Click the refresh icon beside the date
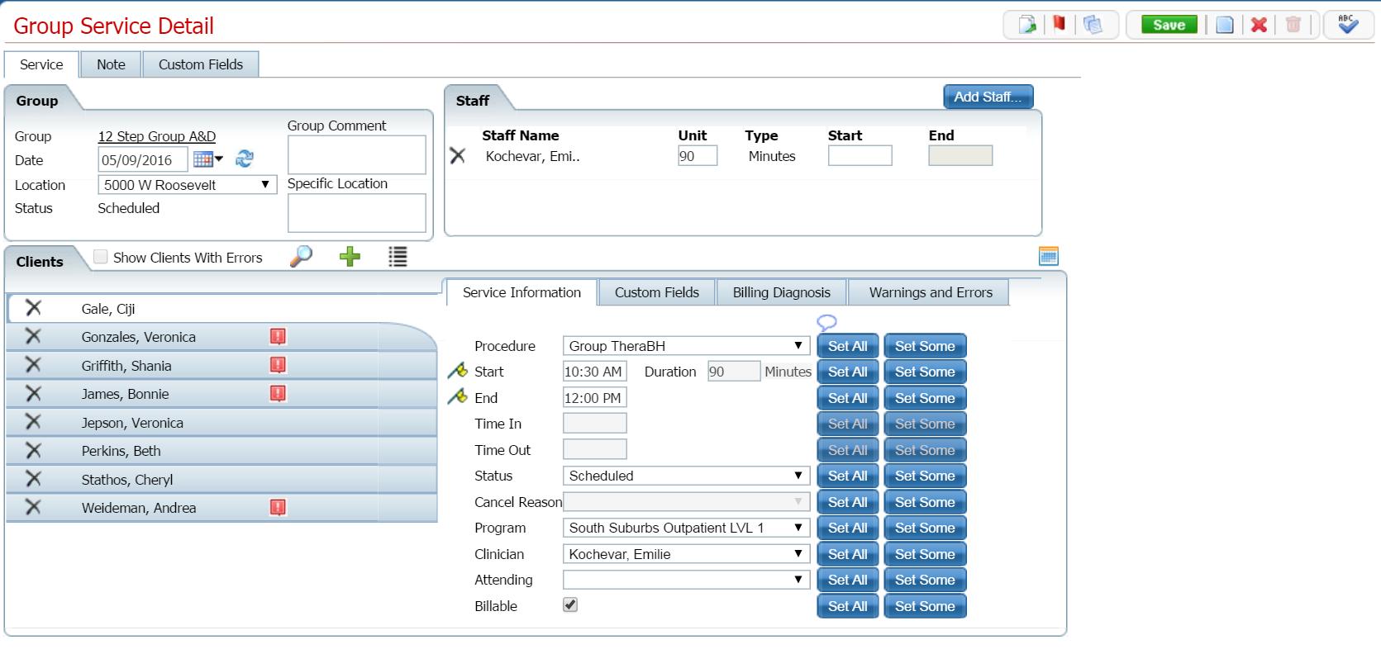 click(245, 159)
